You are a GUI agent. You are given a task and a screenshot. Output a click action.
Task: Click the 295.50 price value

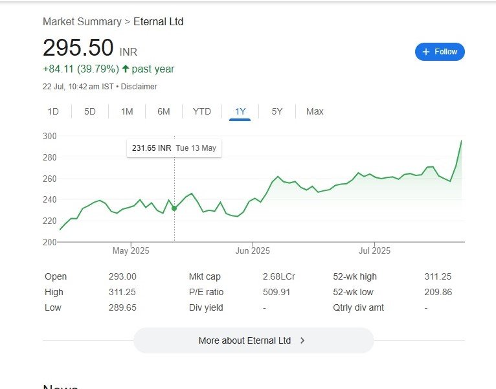[x=78, y=47]
